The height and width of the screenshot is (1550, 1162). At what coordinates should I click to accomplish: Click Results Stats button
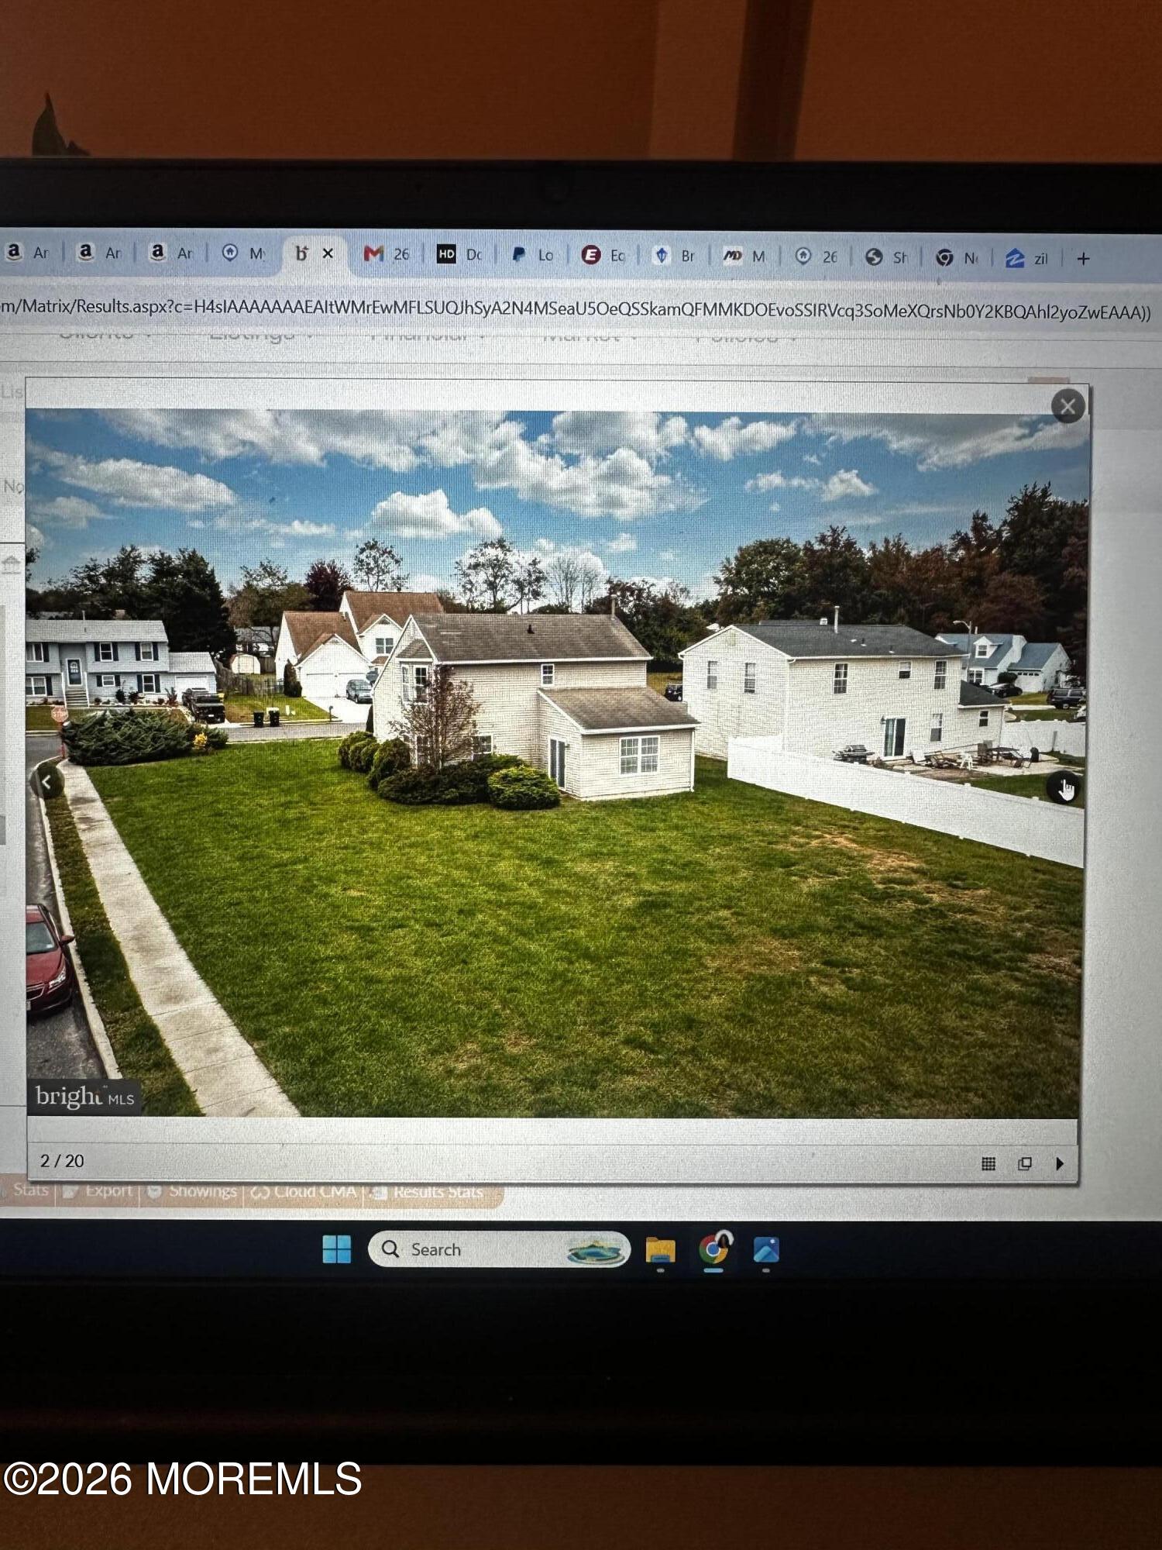pos(427,1193)
